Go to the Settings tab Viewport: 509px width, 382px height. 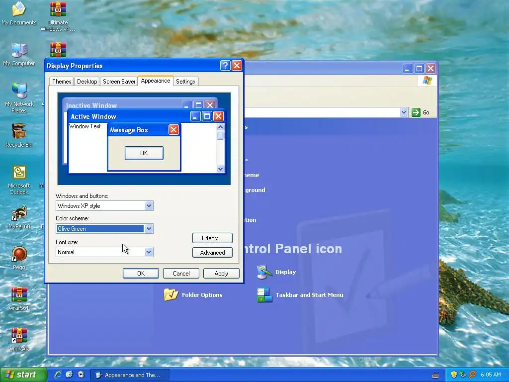185,82
